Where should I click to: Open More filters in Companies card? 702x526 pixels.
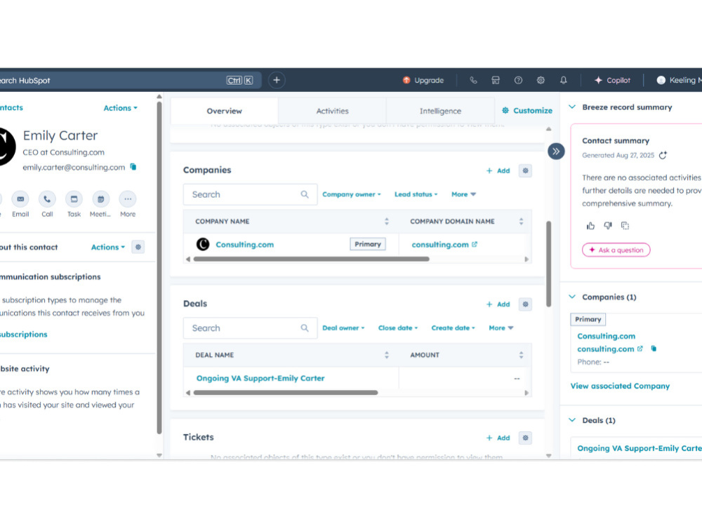(x=463, y=194)
